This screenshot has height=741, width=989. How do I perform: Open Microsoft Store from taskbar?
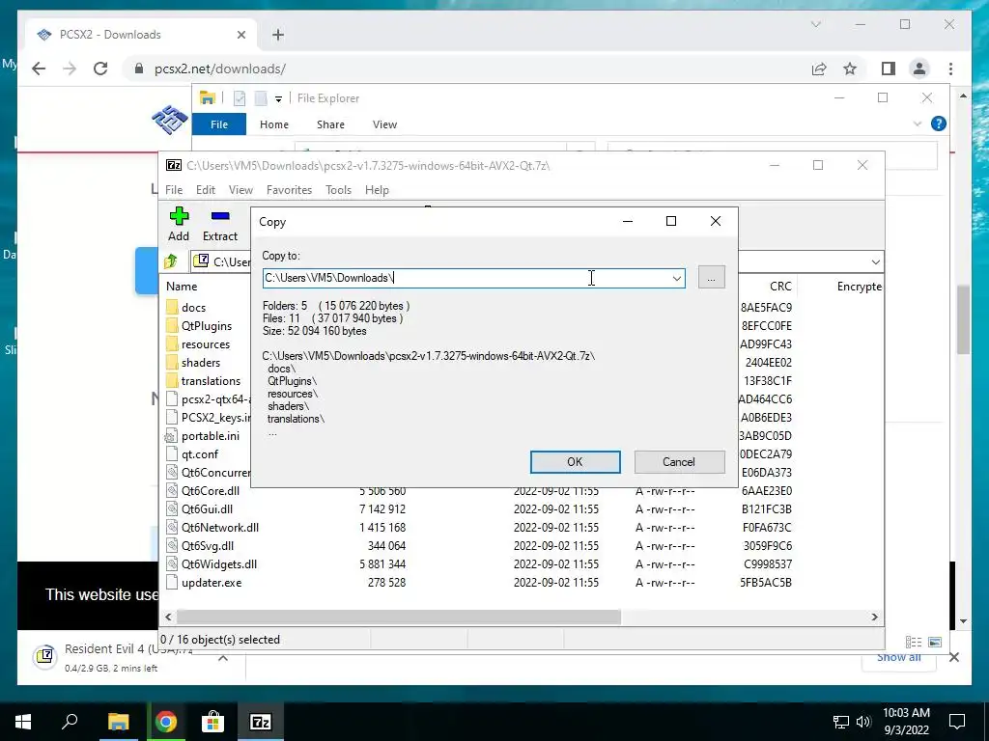[x=212, y=722]
